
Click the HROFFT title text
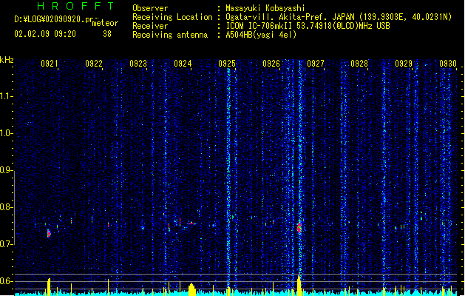[75, 6]
